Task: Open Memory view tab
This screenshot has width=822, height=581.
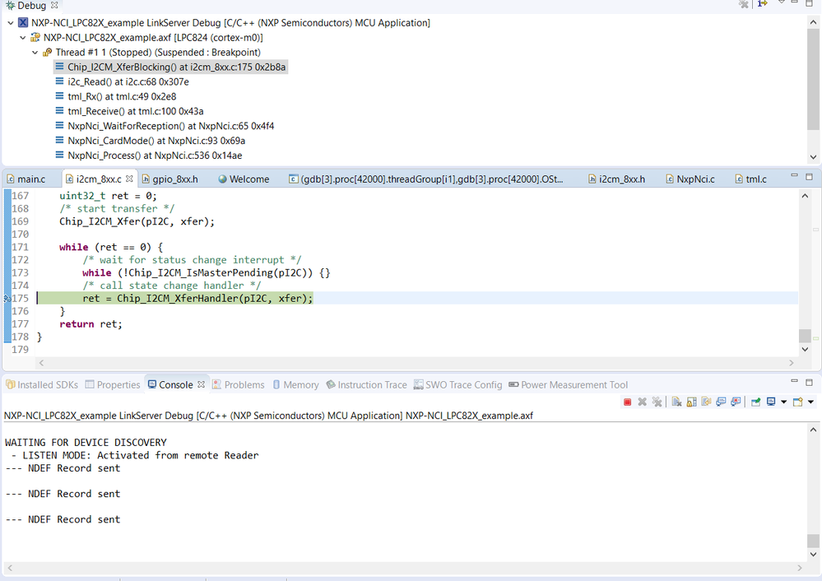Action: 295,385
